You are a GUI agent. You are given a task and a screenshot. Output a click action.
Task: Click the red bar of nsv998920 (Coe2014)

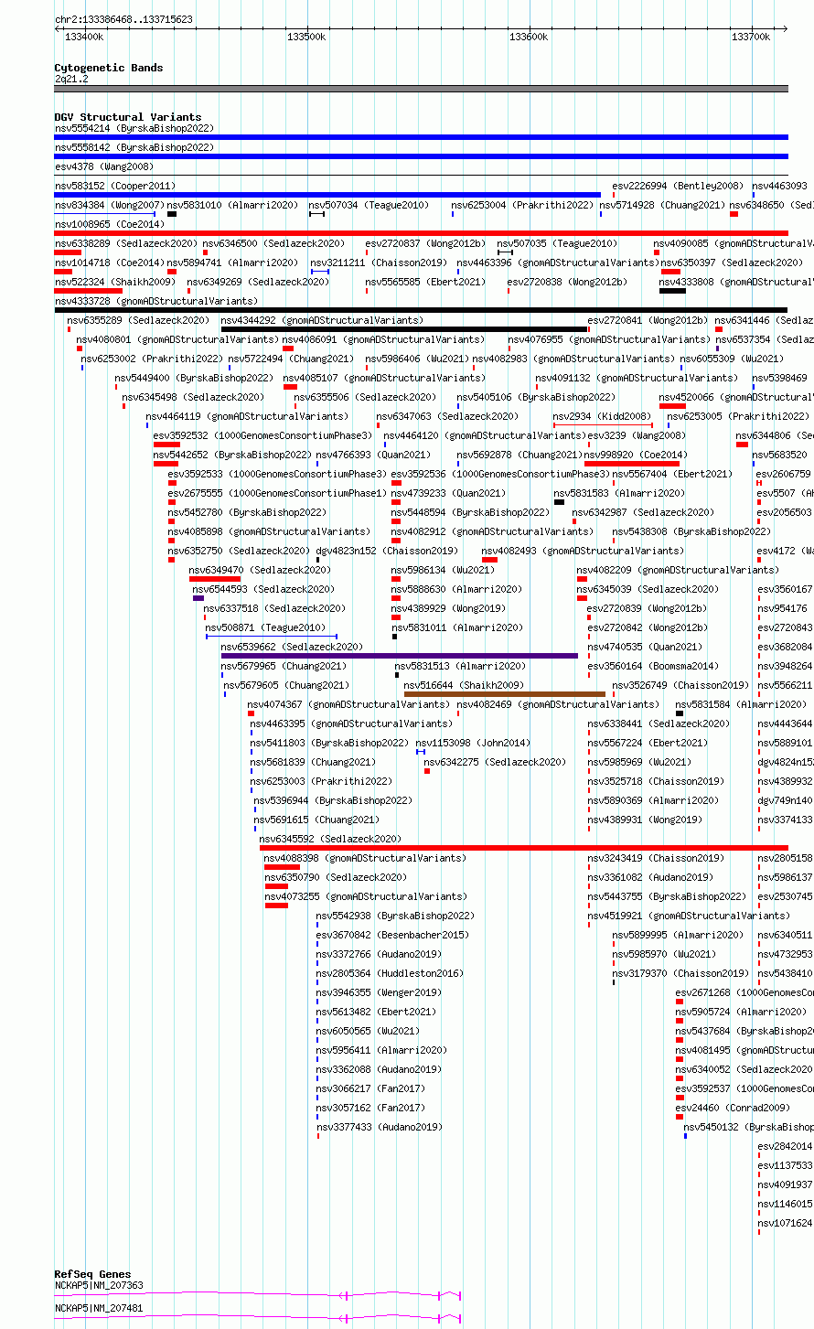pyautogui.click(x=631, y=464)
